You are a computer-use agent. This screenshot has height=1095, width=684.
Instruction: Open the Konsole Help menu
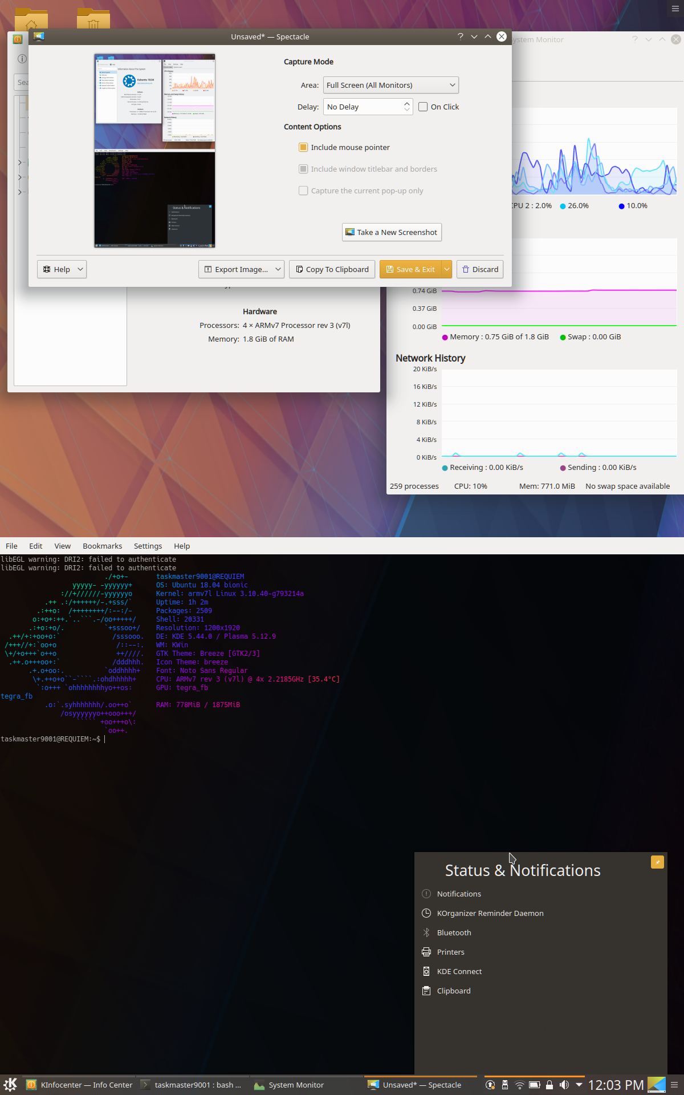pyautogui.click(x=182, y=546)
